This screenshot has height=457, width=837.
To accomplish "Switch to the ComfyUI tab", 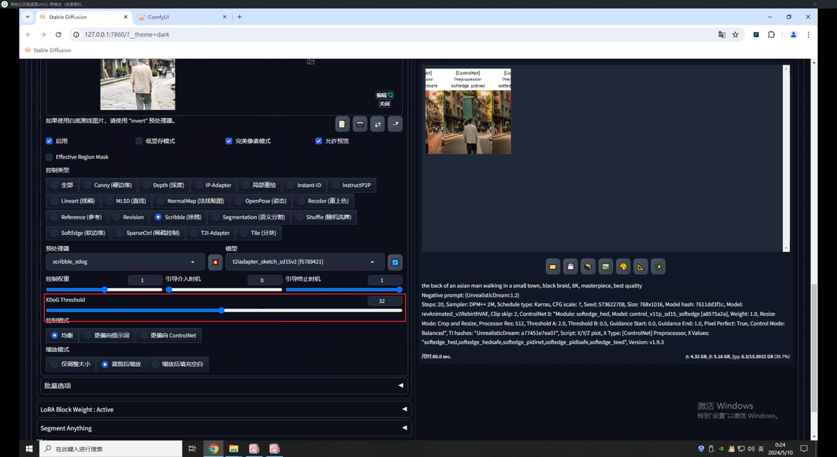I will [x=182, y=17].
